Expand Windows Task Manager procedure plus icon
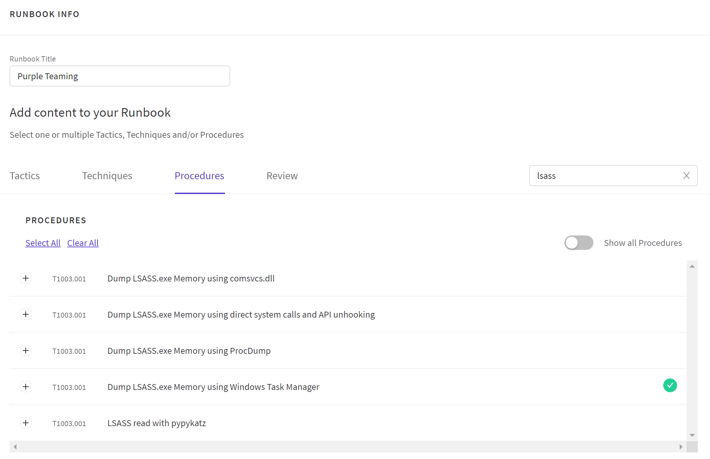This screenshot has width=710, height=459. tap(26, 387)
